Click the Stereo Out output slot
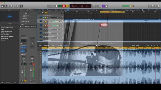The width and height of the screenshot is (161, 90). [24, 54]
